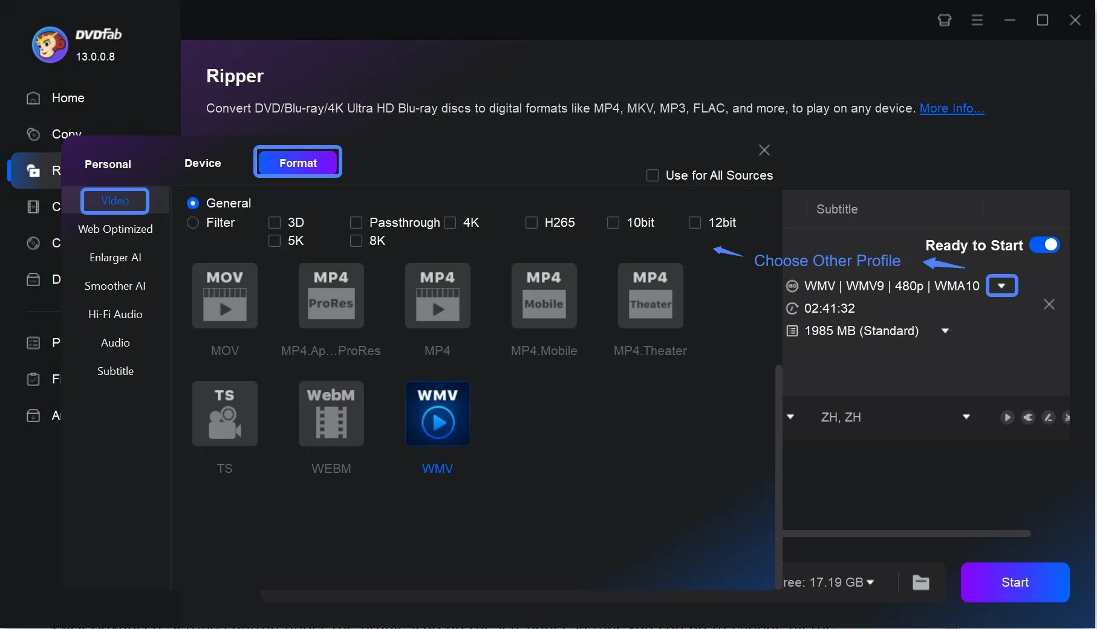The width and height of the screenshot is (1097, 629).
Task: Open the Copy module in the sidebar
Action: [x=67, y=134]
